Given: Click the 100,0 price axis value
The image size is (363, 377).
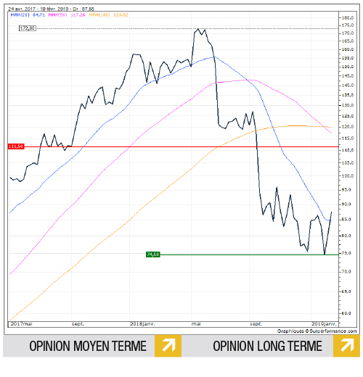Looking at the screenshot, I should coord(348,176).
